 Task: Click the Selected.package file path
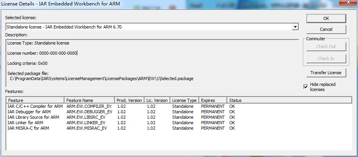click(x=102, y=78)
